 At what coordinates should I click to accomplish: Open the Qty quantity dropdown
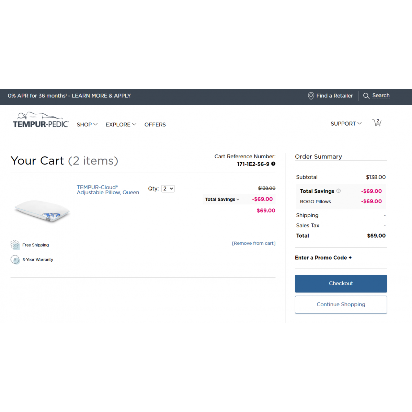[168, 188]
